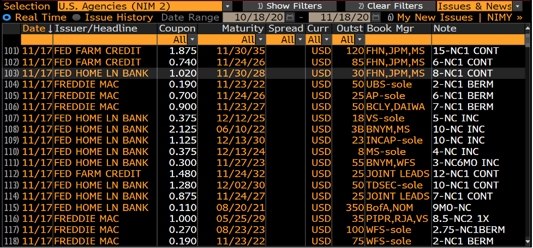This screenshot has height=248, width=533.
Task: Click the Clear Filters button
Action: point(391,6)
